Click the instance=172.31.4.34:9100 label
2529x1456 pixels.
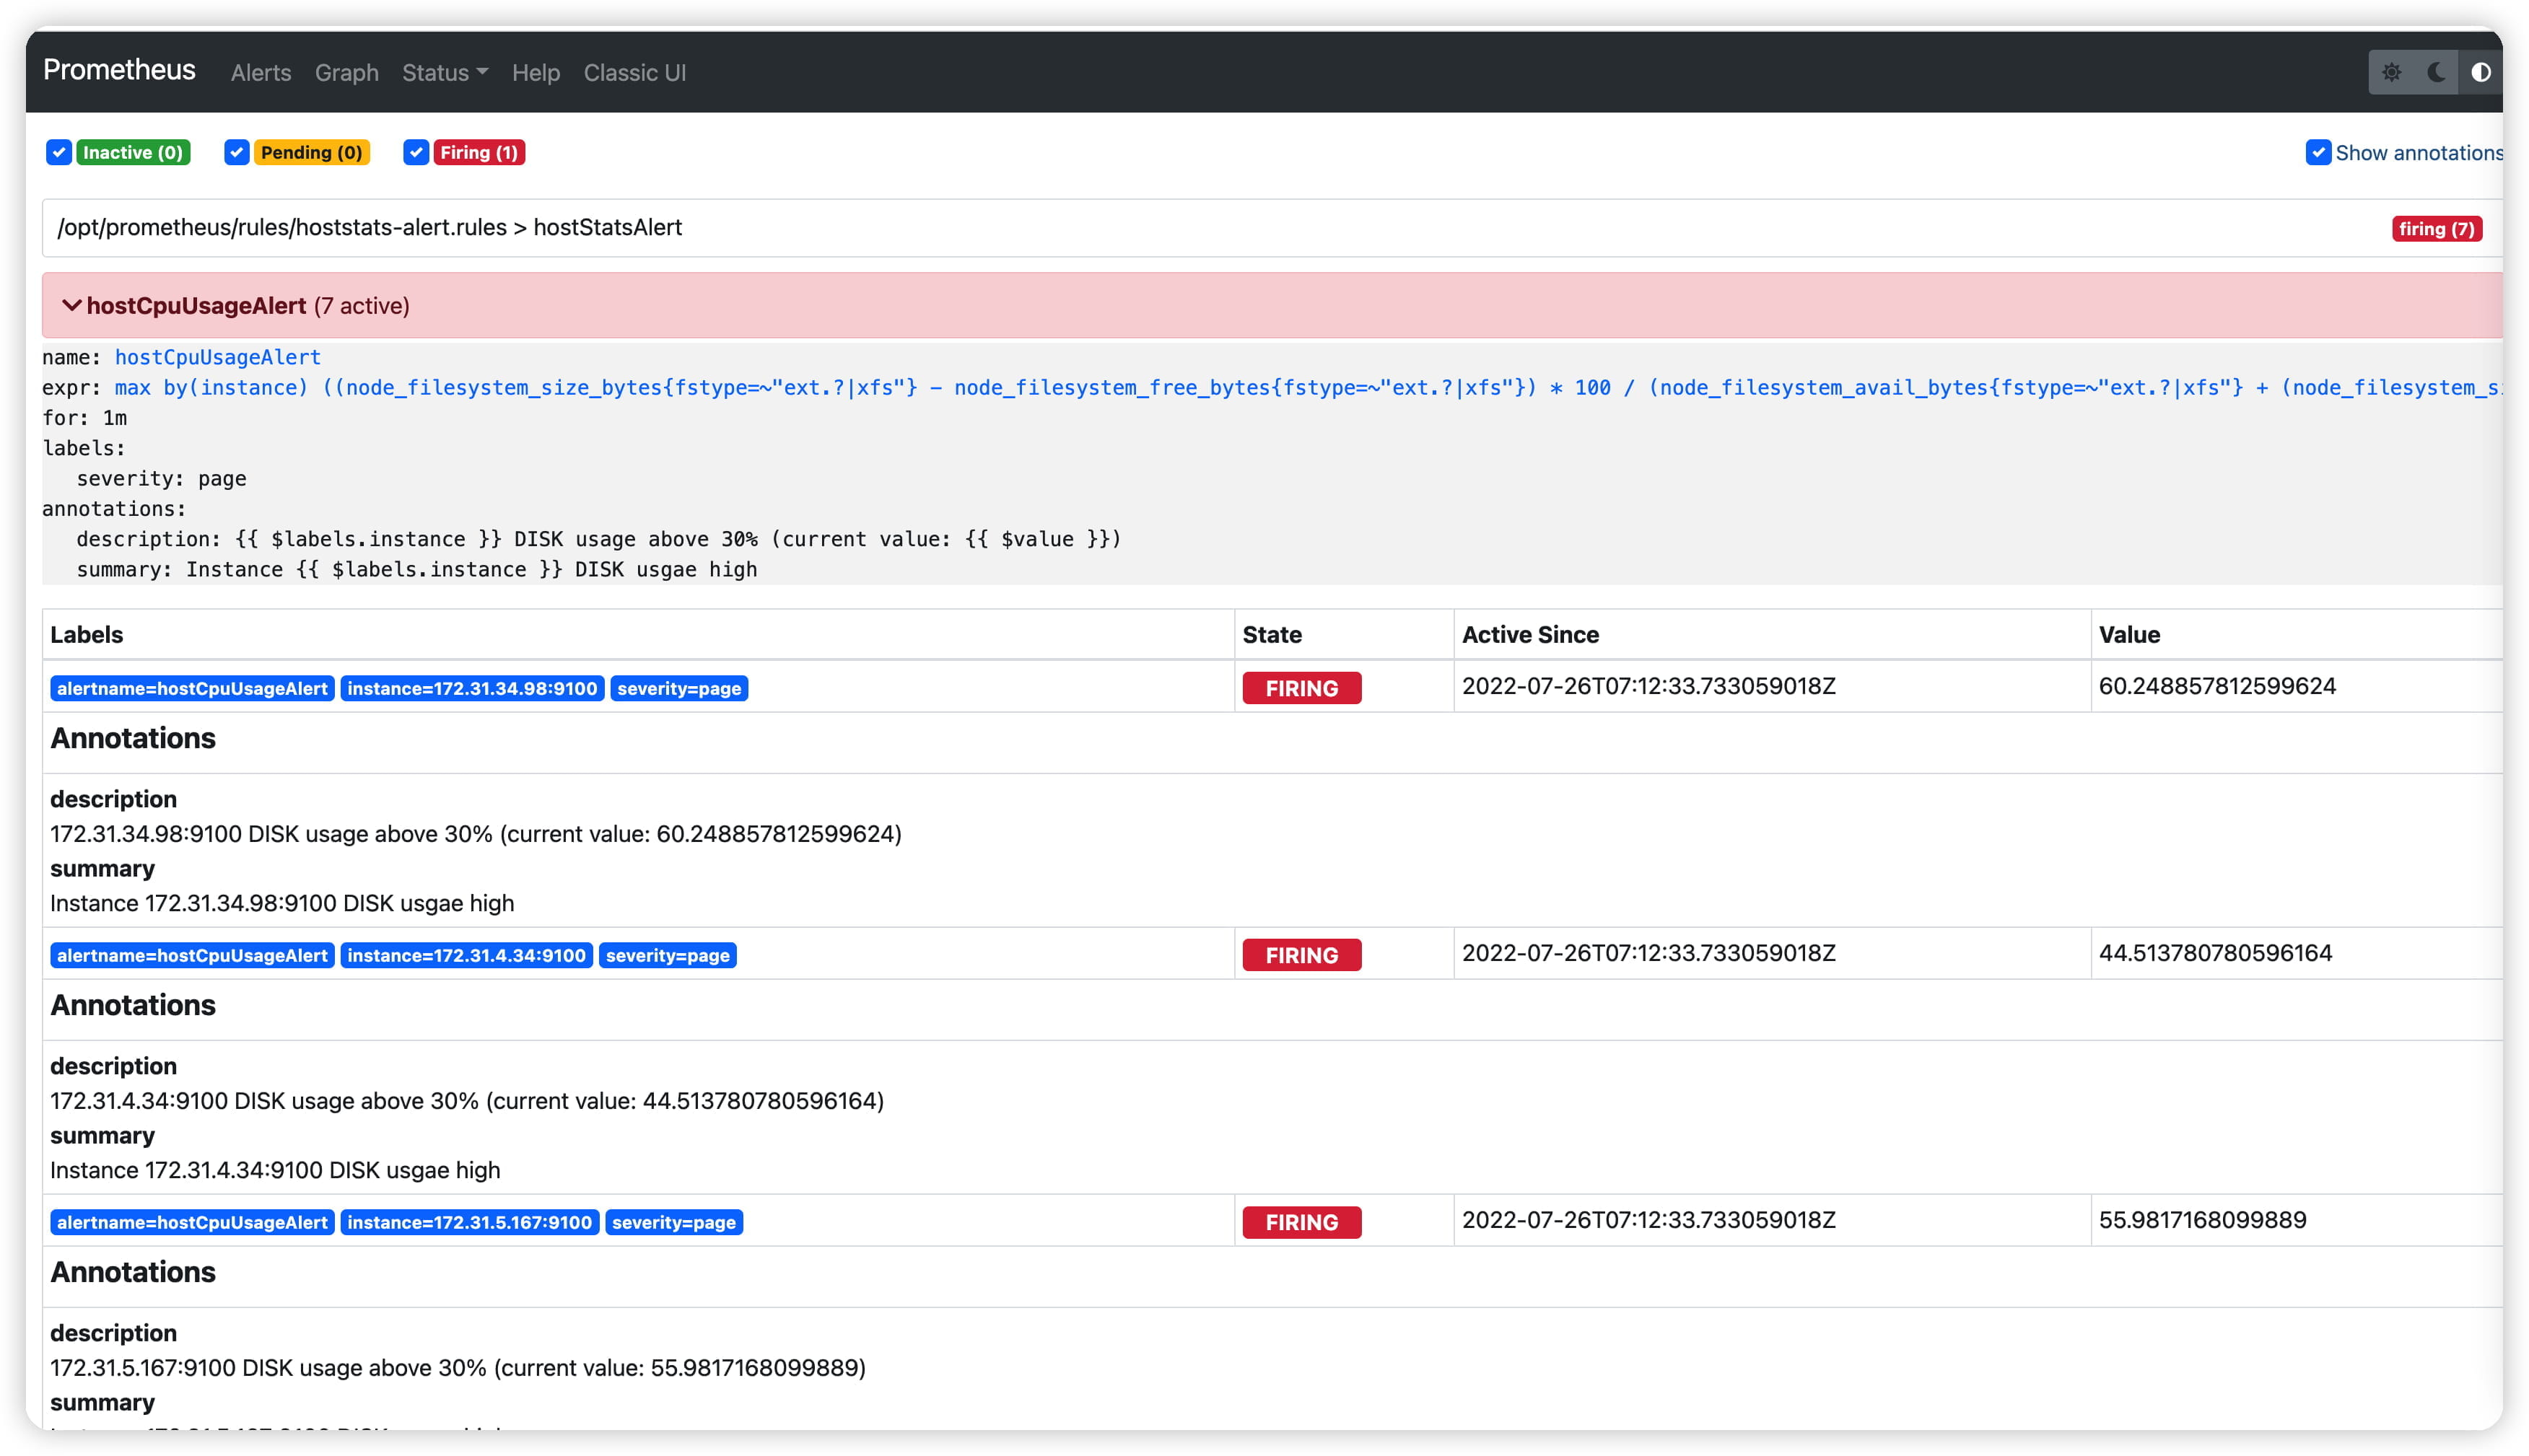(x=466, y=955)
